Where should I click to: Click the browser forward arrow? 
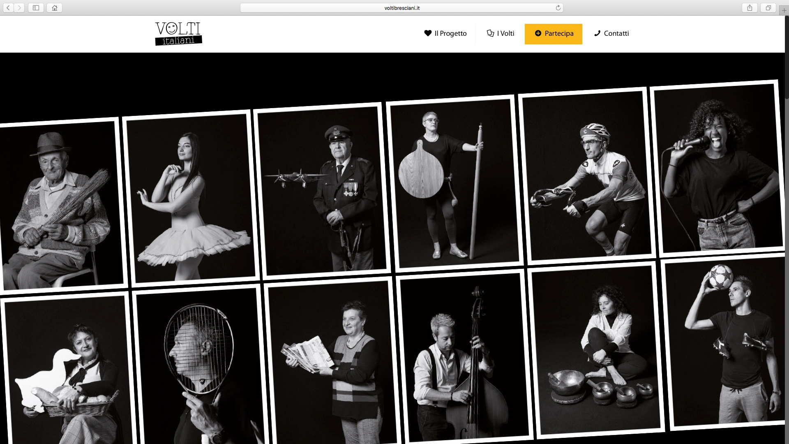[x=19, y=8]
